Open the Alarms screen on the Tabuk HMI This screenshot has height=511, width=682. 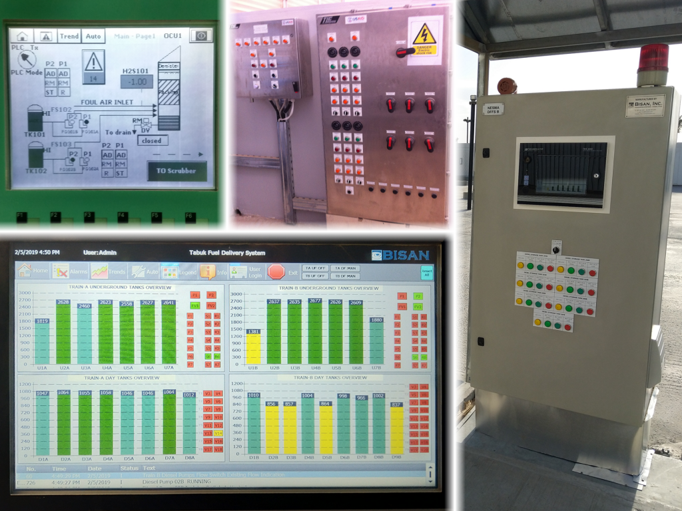(x=62, y=271)
